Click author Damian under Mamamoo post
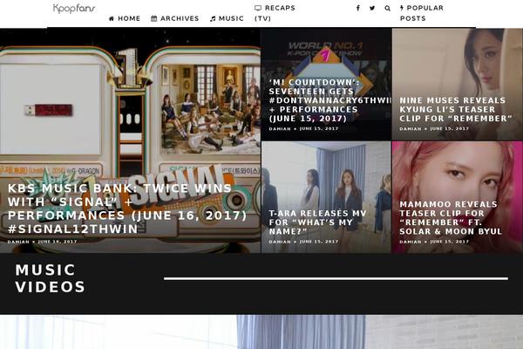Screen dimensions: 523x349 411,242
